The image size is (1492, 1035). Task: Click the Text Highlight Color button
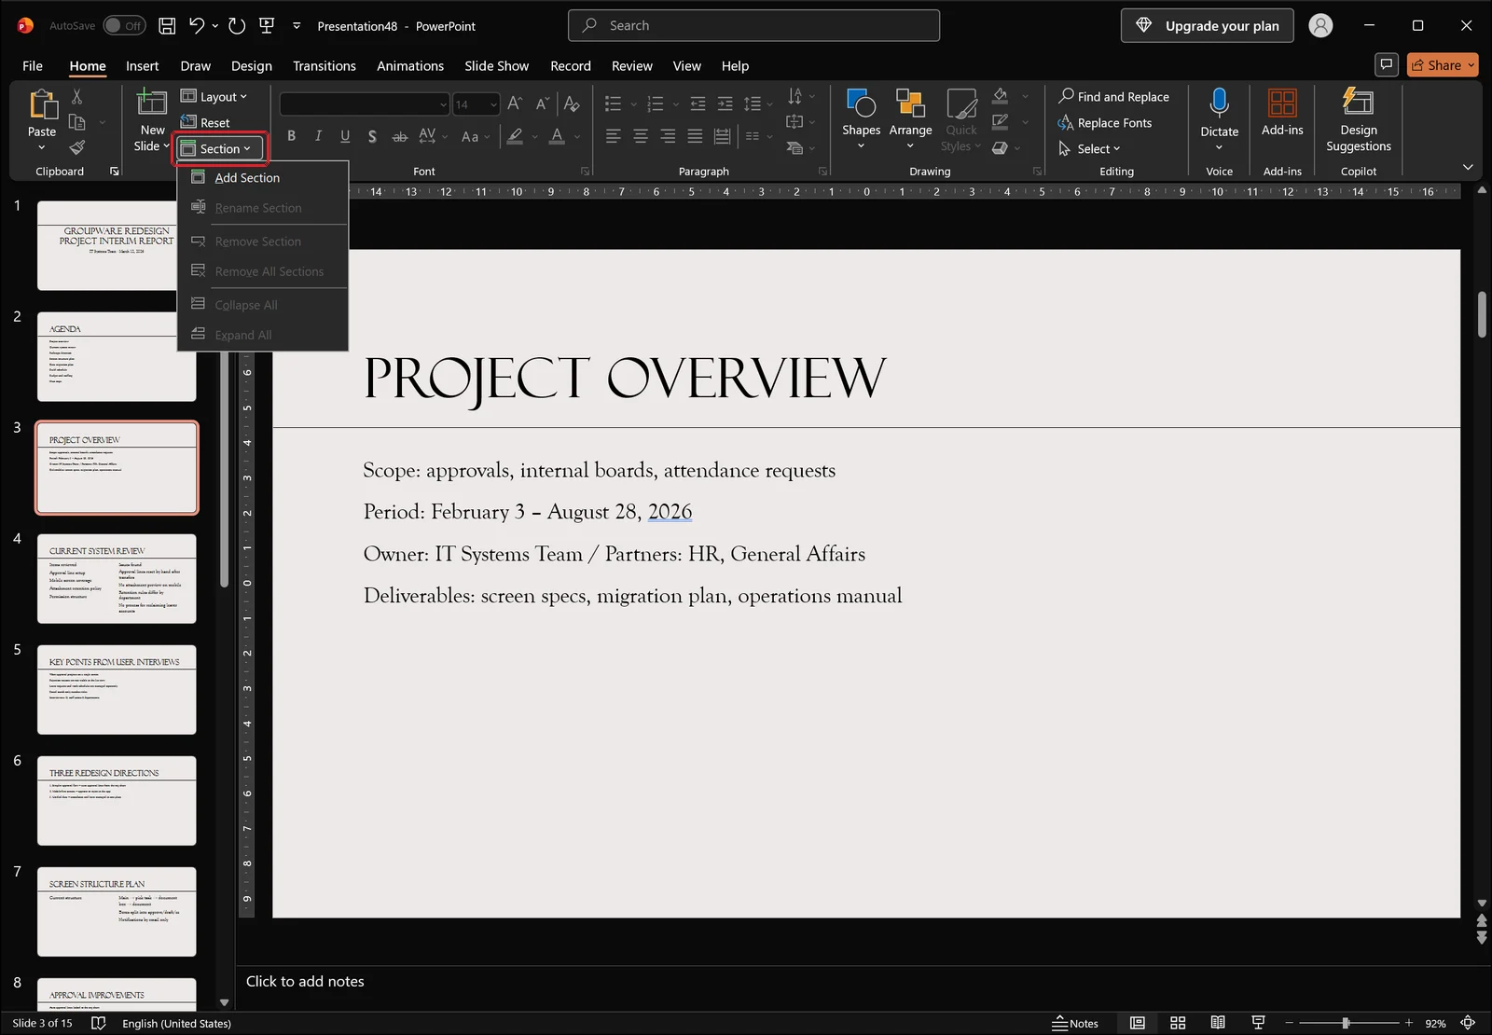click(x=515, y=136)
